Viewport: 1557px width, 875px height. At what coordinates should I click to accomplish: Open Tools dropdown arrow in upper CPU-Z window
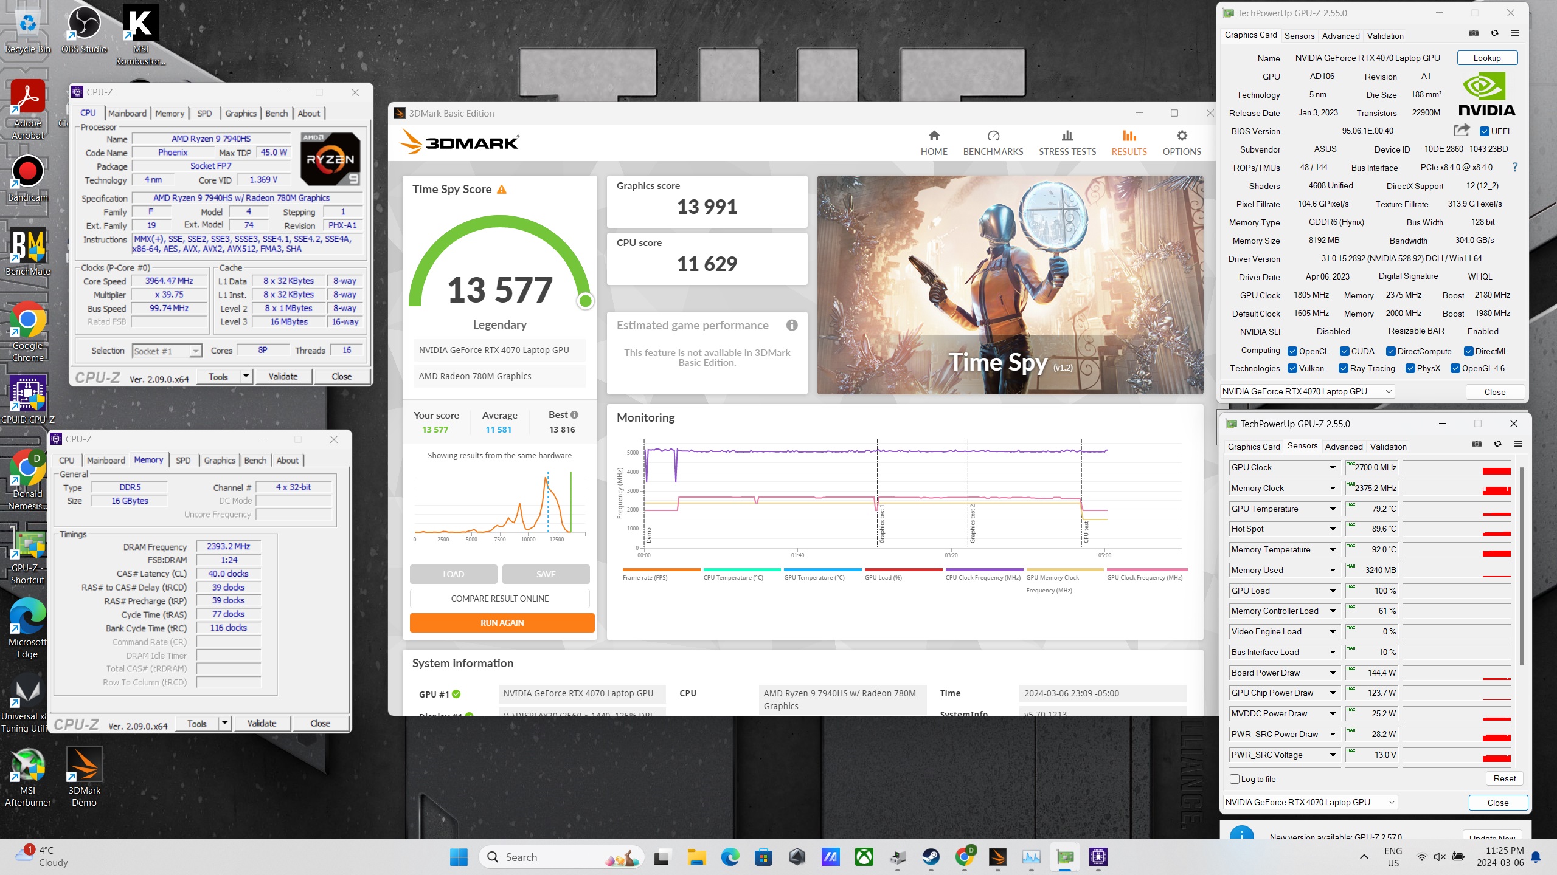pos(246,376)
